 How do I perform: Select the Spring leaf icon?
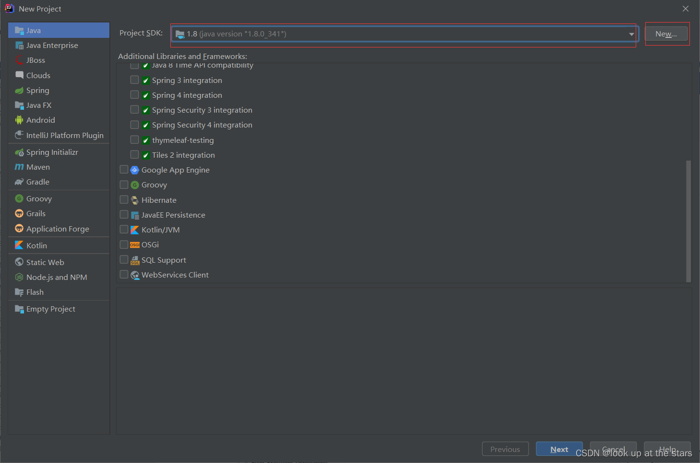click(19, 91)
